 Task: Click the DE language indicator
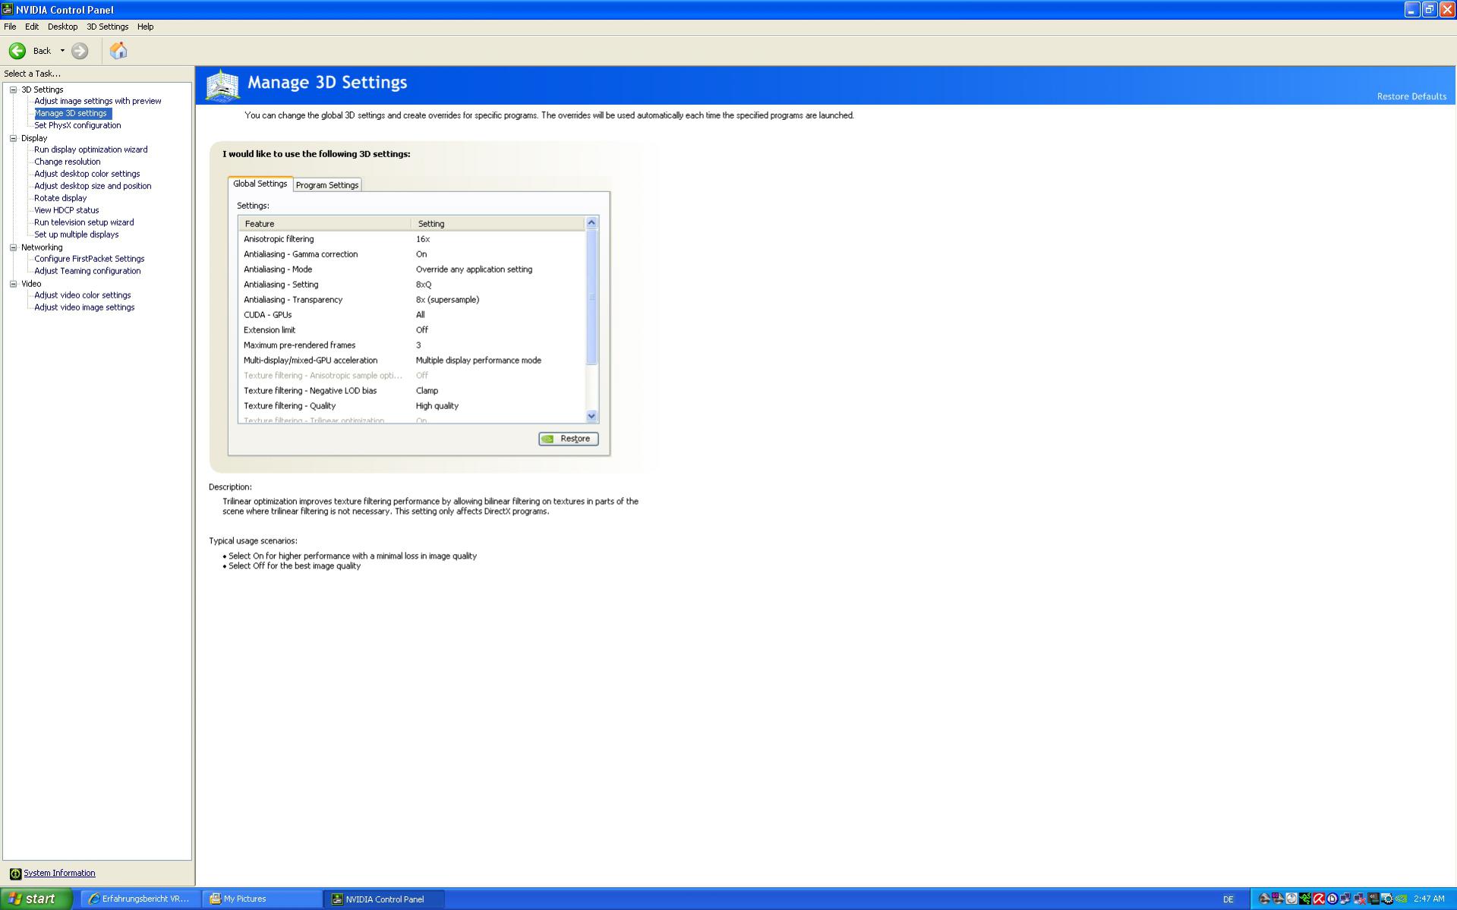[1228, 899]
